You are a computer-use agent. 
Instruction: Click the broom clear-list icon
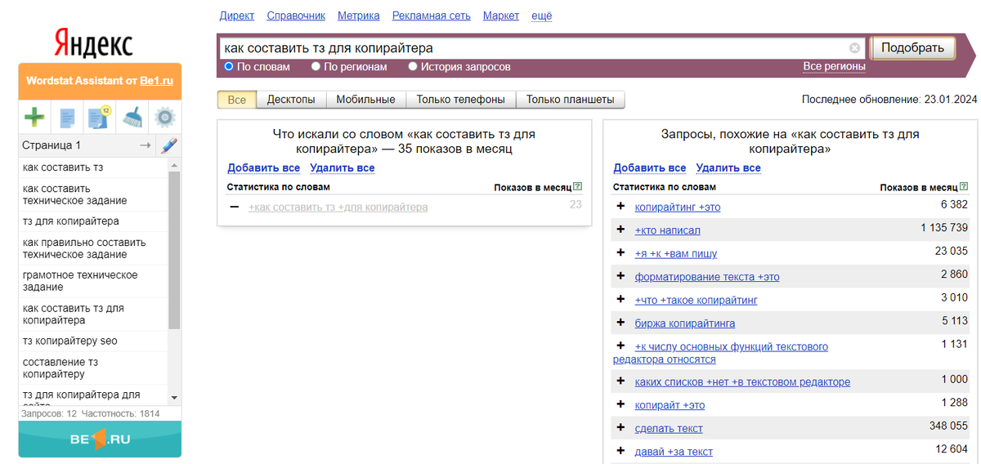tap(132, 118)
